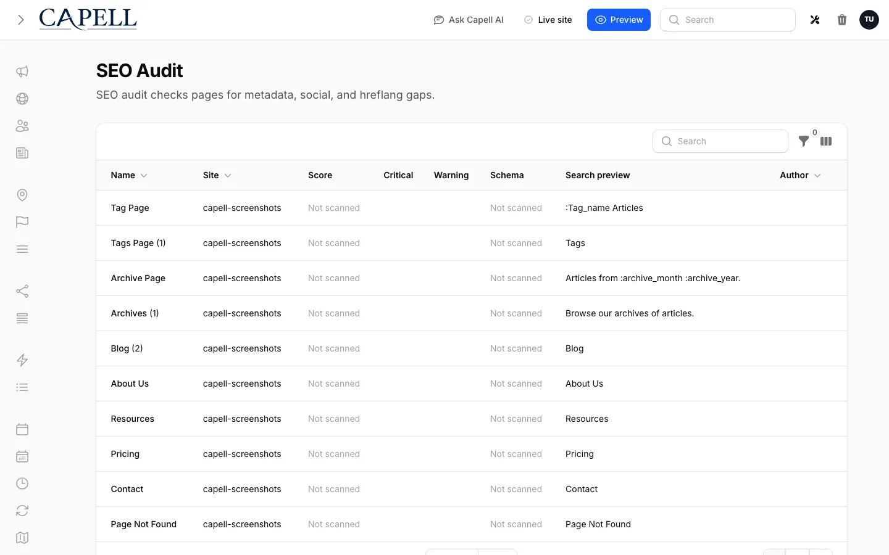
Task: Click 'Not scanned' score in Contact row
Action: pyautogui.click(x=334, y=489)
